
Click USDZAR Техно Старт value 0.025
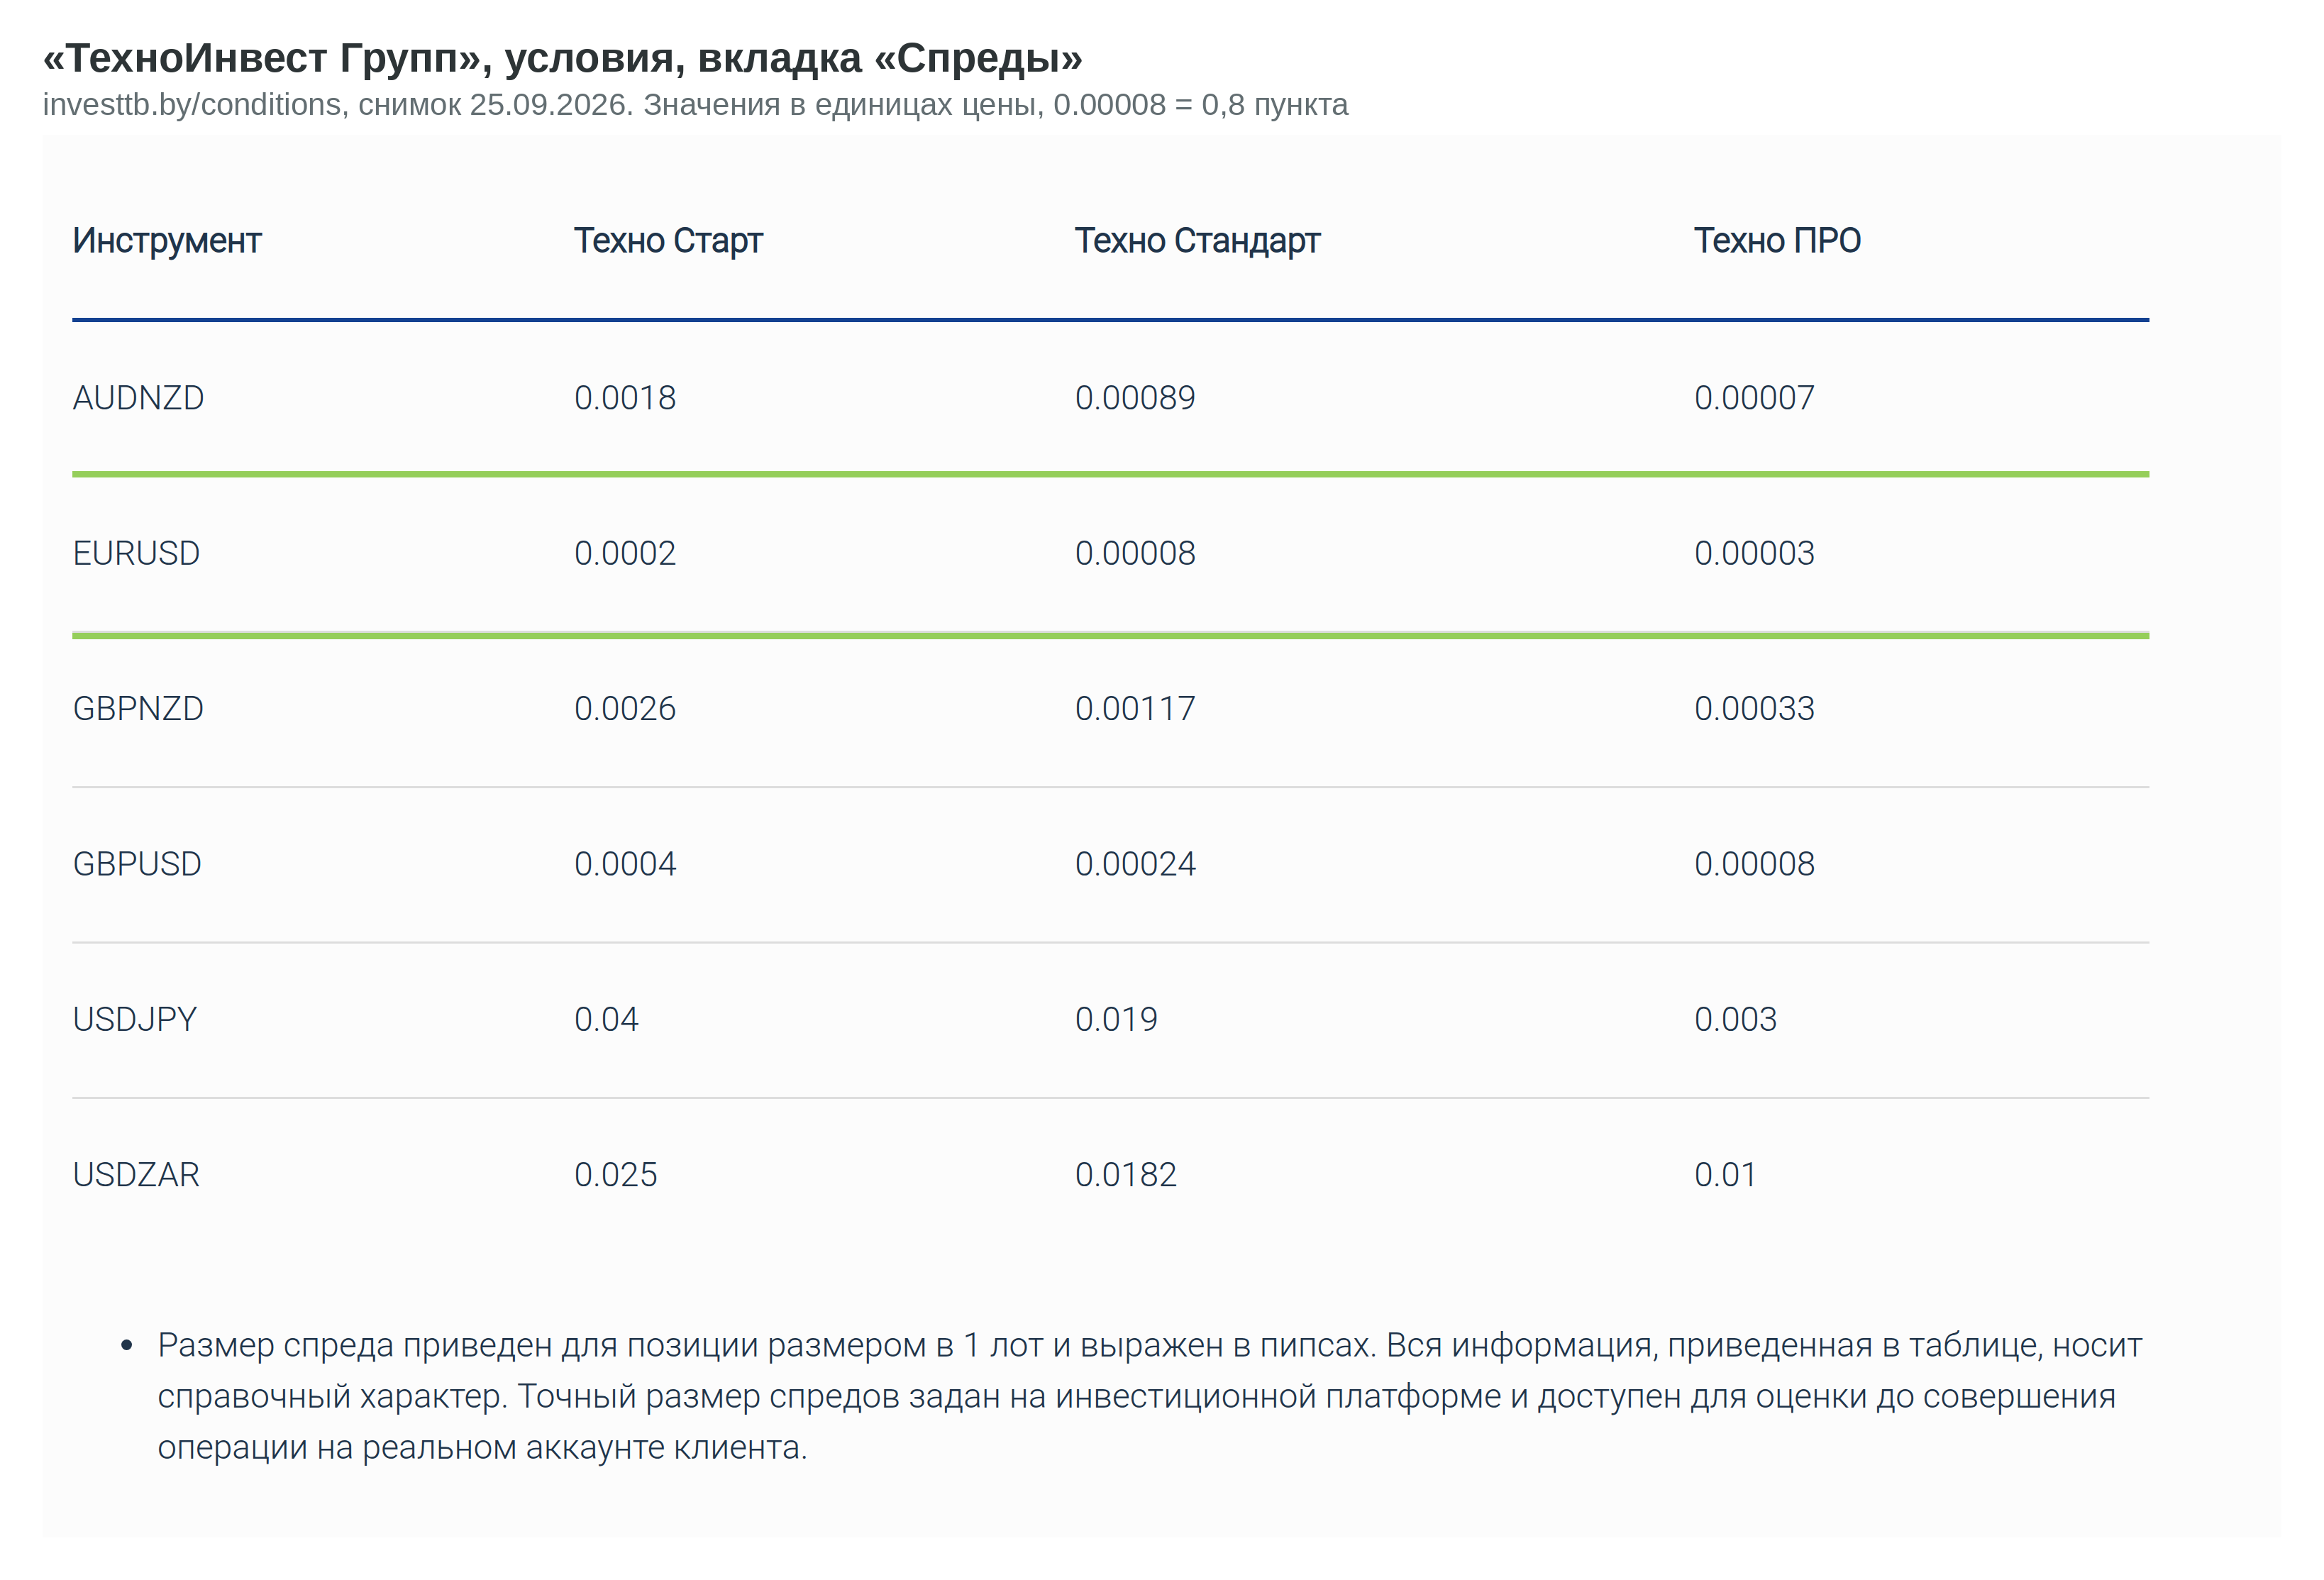[x=615, y=1175]
